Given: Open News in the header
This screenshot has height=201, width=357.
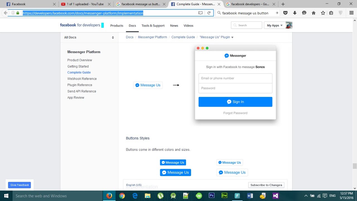Looking at the screenshot, I should [174, 25].
